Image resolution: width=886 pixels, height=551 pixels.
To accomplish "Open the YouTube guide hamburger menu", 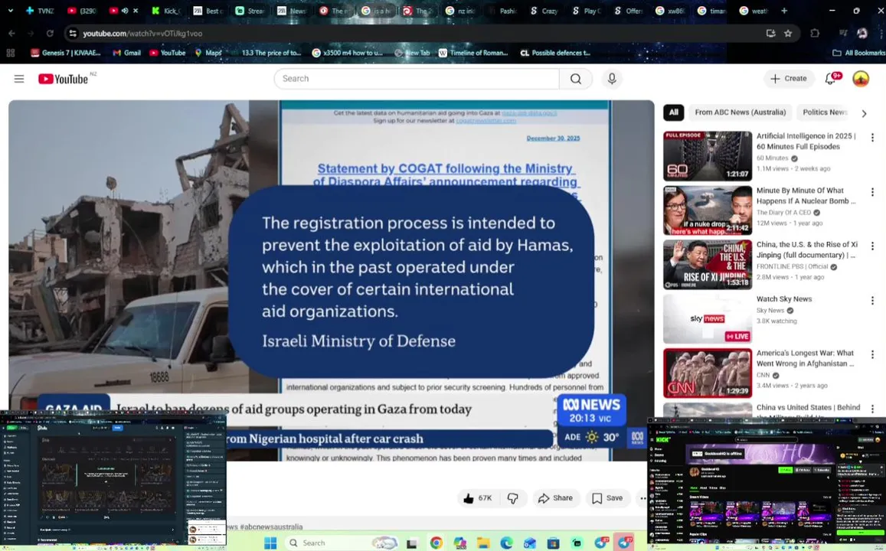I will tap(19, 79).
